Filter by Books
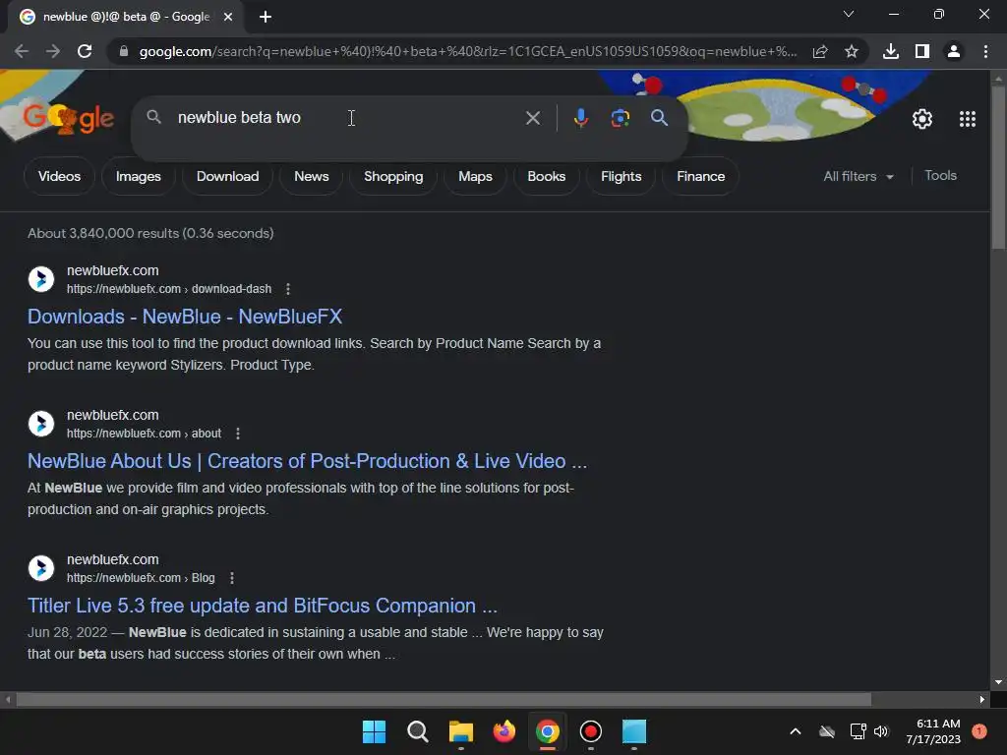Viewport: 1007px width, 755px height. pyautogui.click(x=547, y=177)
